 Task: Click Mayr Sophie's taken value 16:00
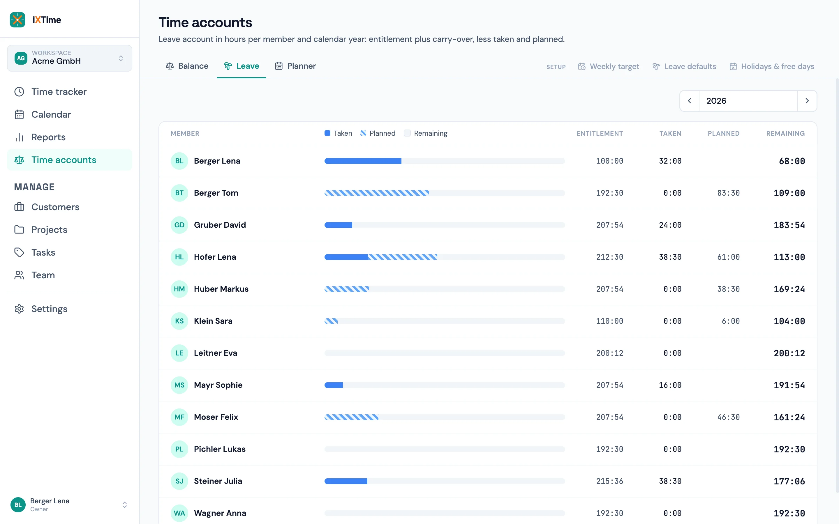pos(670,385)
